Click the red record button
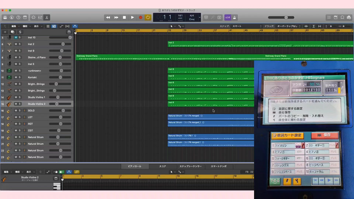This screenshot has width=354, height=199. coord(140,17)
